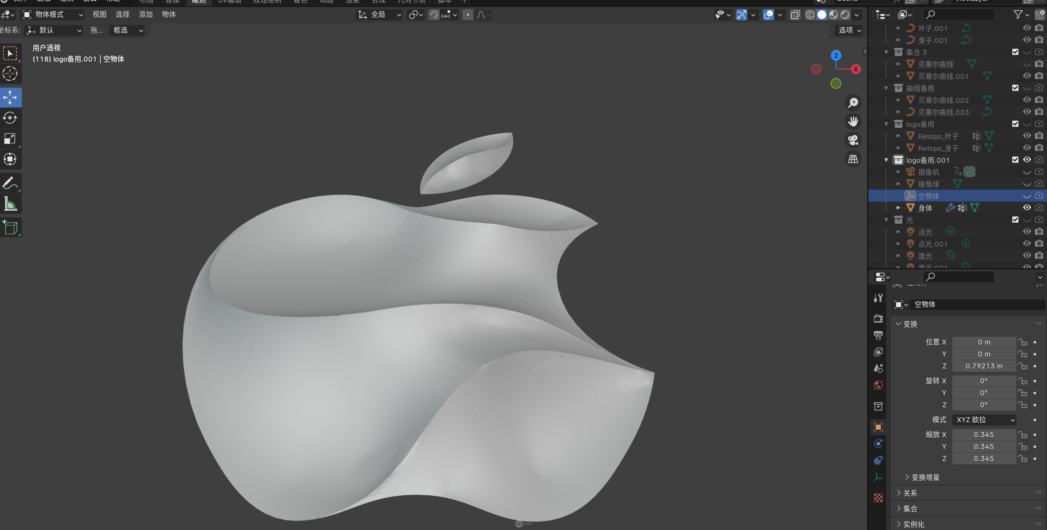Select the Transform tool
1047x530 pixels.
point(10,159)
